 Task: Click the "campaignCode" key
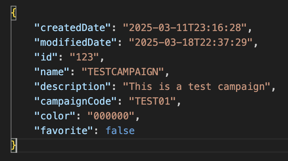coord(76,101)
